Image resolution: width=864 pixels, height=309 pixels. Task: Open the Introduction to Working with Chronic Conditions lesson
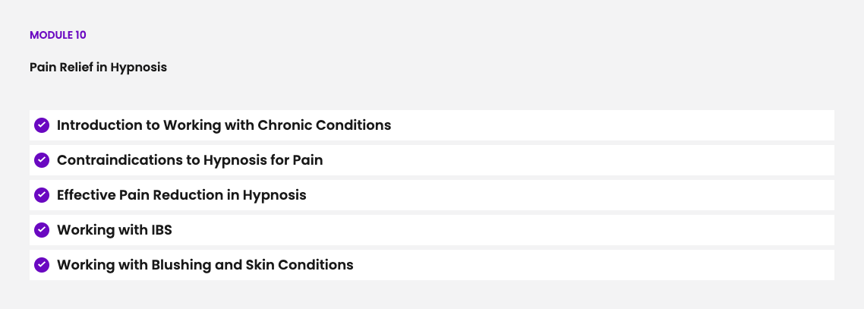224,125
